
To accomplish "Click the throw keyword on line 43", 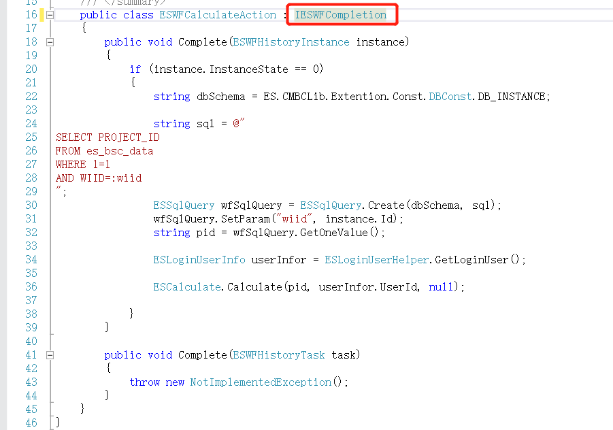I will pyautogui.click(x=145, y=382).
